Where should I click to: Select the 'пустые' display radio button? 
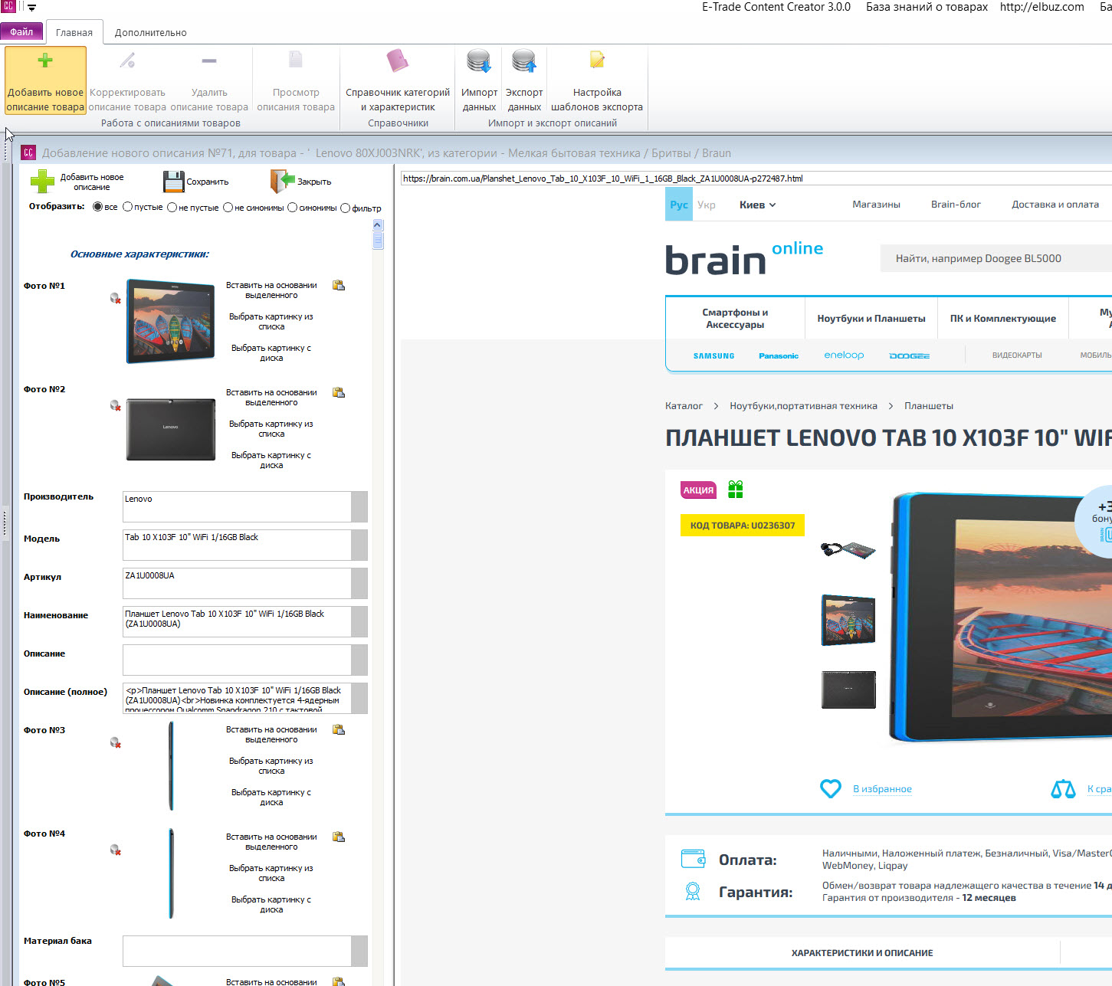pyautogui.click(x=128, y=207)
